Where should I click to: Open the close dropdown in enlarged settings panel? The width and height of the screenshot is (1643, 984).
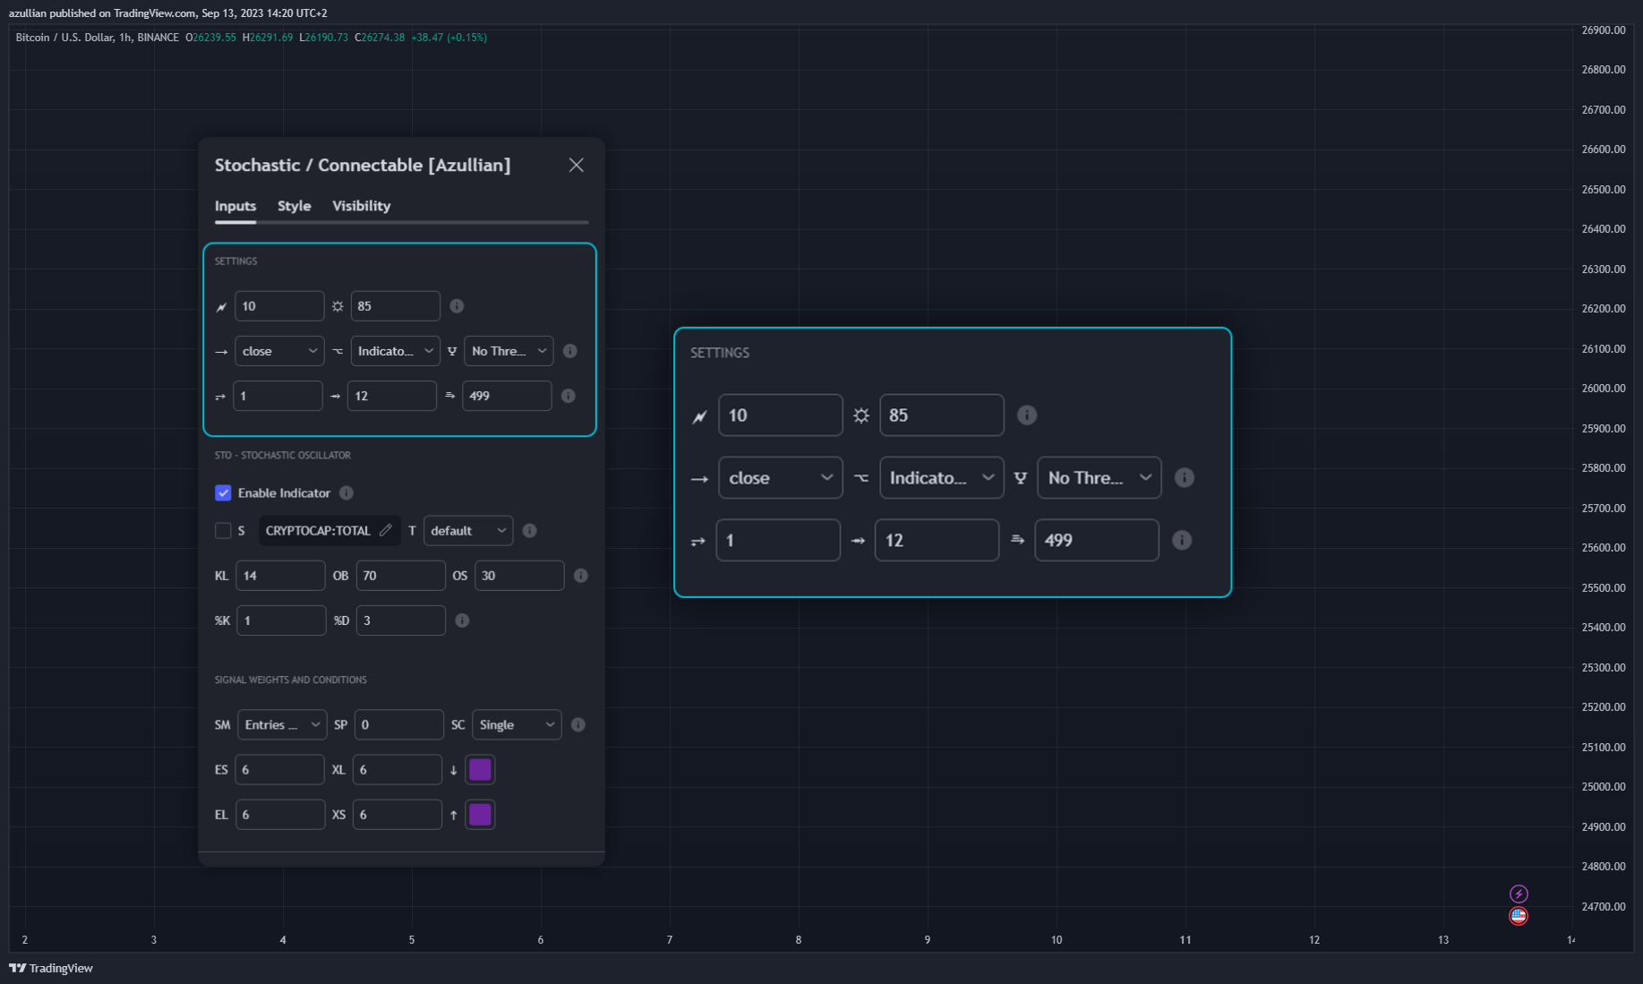click(780, 478)
